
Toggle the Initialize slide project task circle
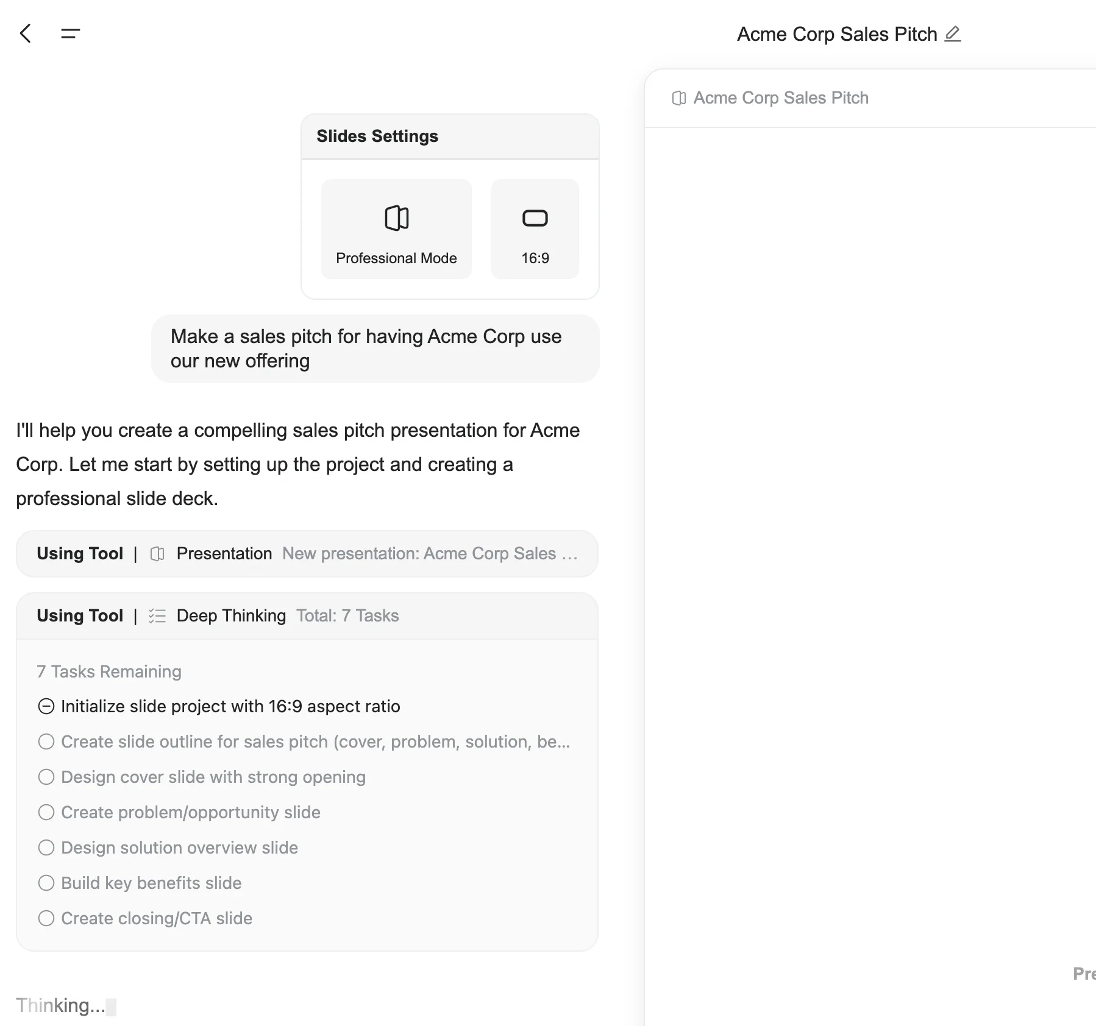point(46,706)
